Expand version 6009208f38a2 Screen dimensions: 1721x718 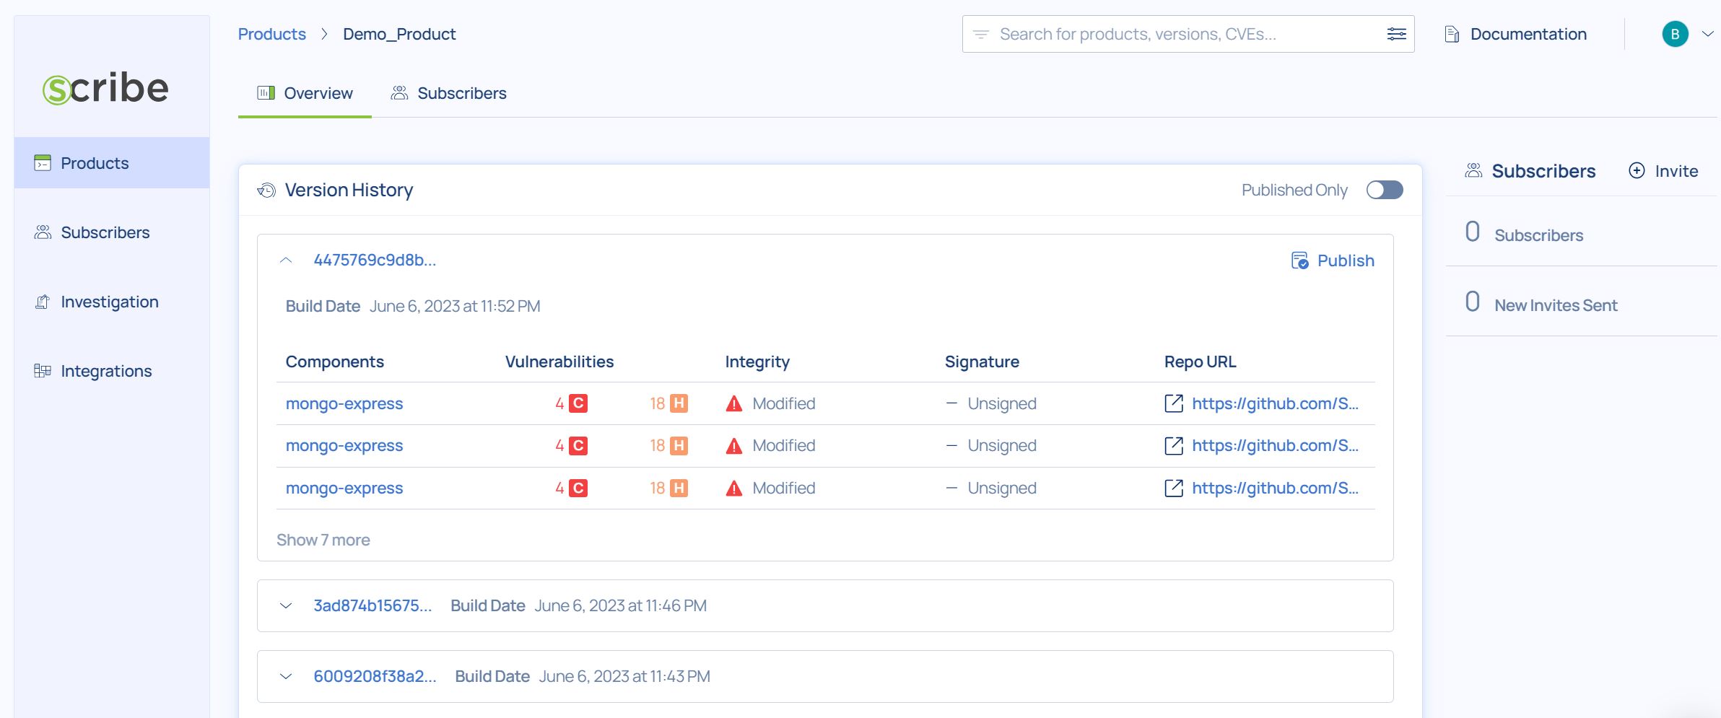[286, 677]
